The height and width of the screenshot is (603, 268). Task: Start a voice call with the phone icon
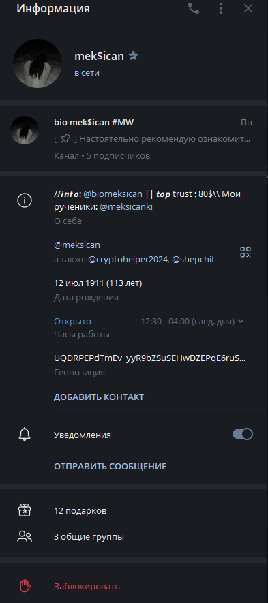click(x=194, y=8)
